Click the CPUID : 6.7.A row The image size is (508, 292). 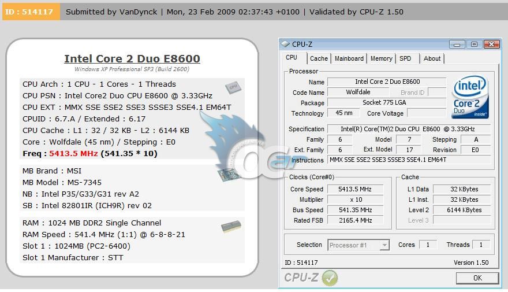(x=84, y=119)
